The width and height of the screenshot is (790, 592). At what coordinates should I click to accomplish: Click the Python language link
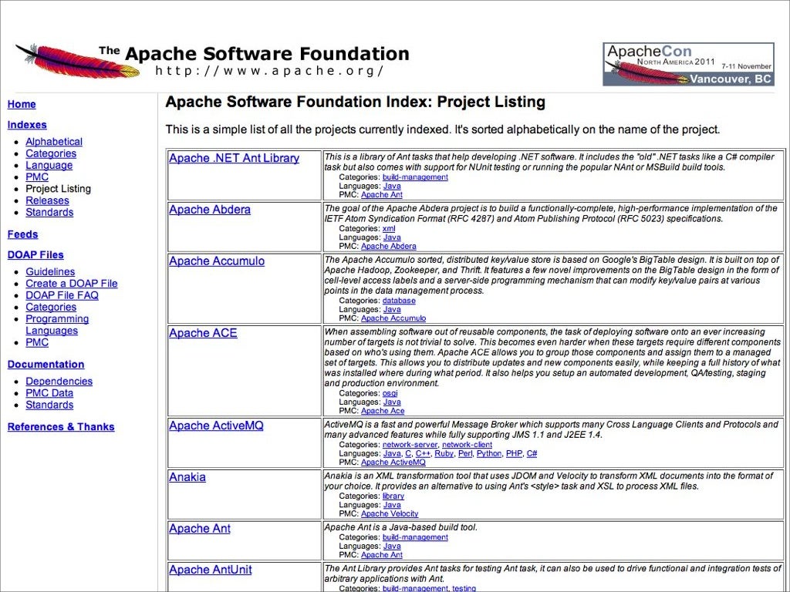489,453
